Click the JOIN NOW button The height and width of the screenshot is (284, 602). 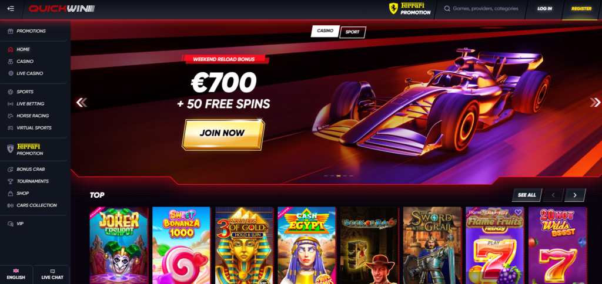pos(223,134)
